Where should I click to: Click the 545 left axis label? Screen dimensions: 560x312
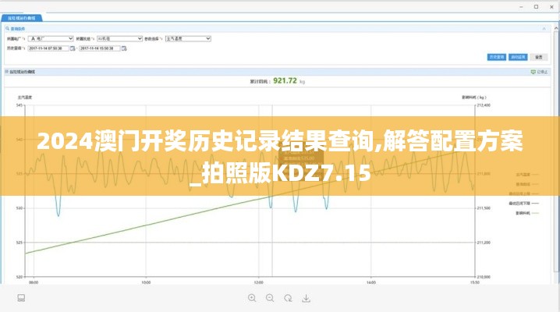19,105
